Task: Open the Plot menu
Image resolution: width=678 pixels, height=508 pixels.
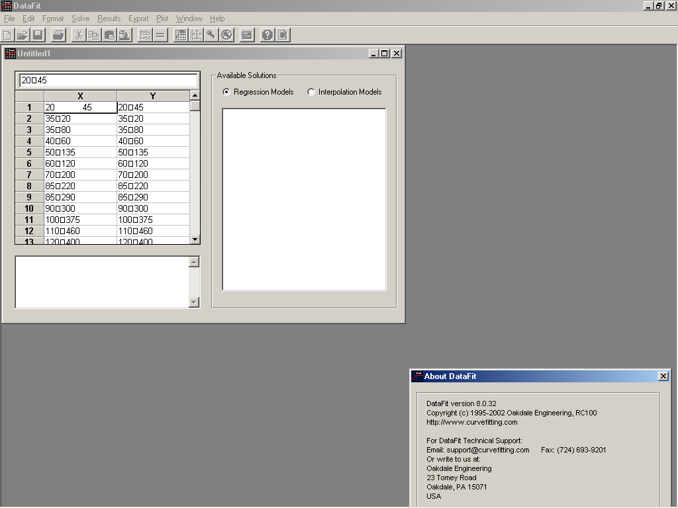Action: [162, 19]
